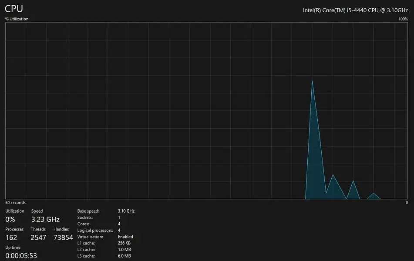Click the 100% label above the graph
The image size is (414, 261).
[x=403, y=19]
